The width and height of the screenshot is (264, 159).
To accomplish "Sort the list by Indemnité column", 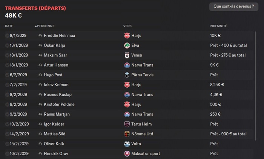I will [x=218, y=26].
